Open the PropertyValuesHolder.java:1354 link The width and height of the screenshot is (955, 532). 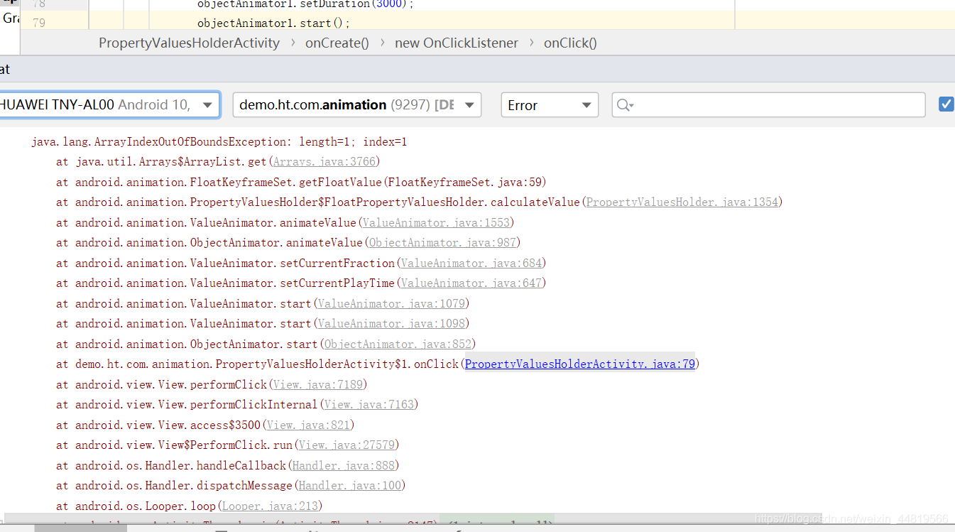682,202
